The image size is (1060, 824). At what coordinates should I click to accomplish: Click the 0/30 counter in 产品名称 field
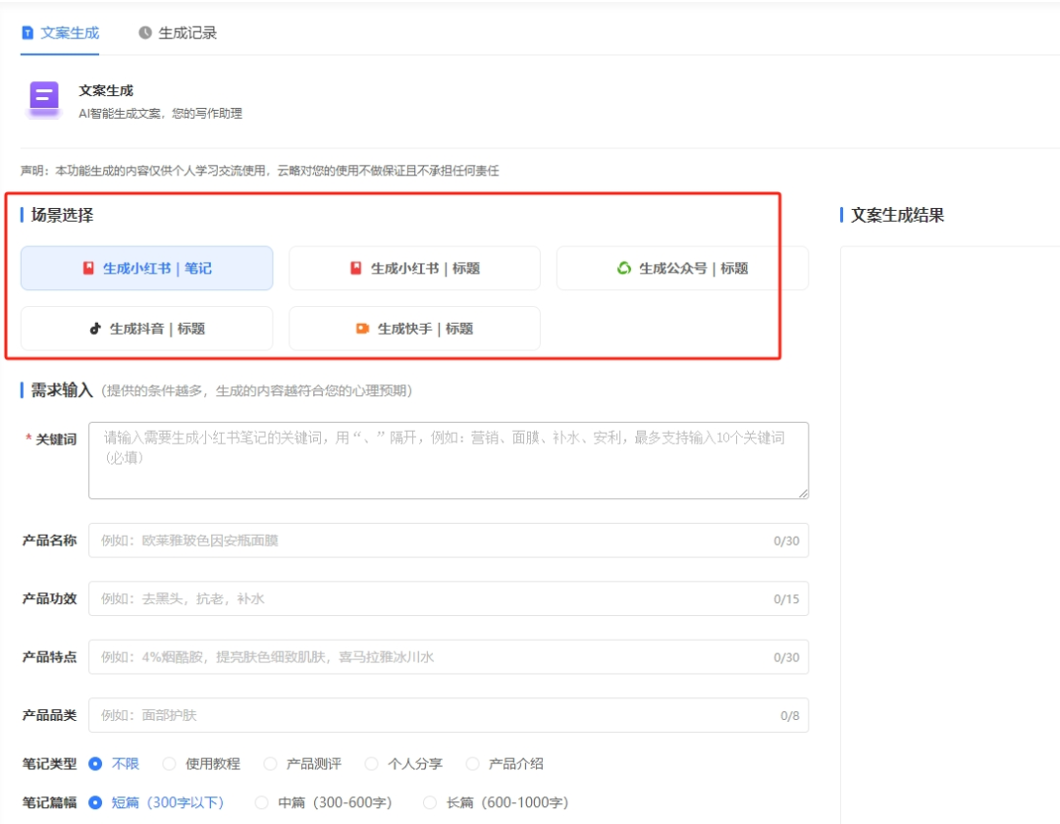click(x=786, y=541)
